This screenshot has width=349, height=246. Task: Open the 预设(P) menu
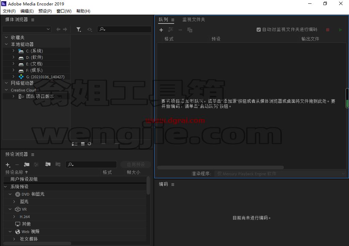pos(45,11)
